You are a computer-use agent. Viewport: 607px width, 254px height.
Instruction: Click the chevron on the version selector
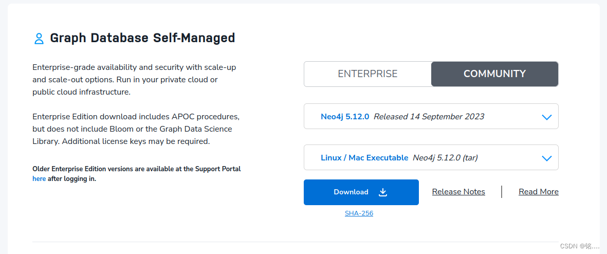coord(547,117)
